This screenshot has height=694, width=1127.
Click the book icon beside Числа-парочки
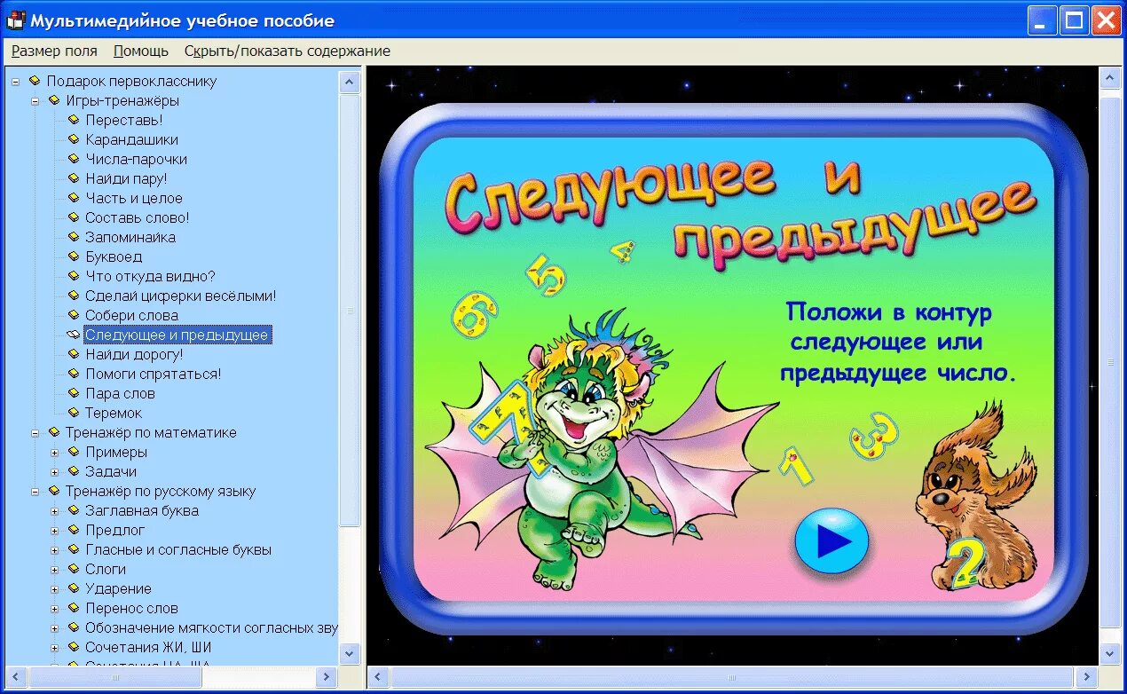point(74,159)
